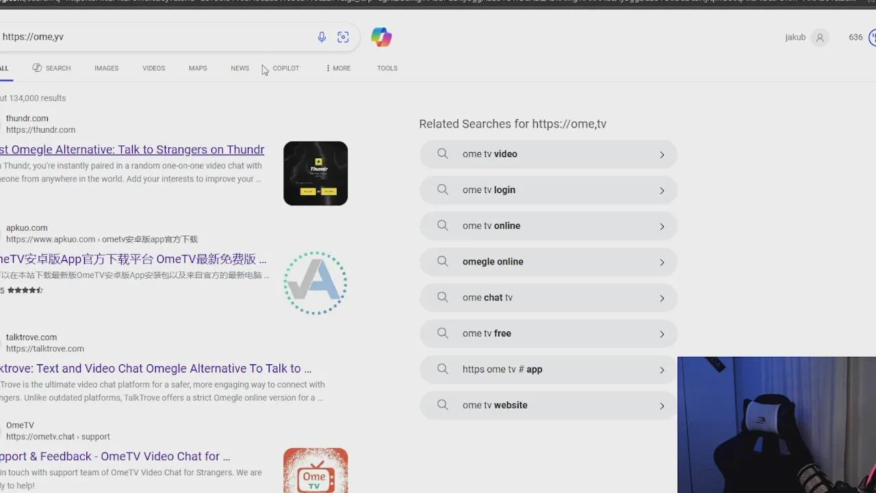Switch to the MAPS tab
Viewport: 876px width, 493px height.
[x=198, y=68]
